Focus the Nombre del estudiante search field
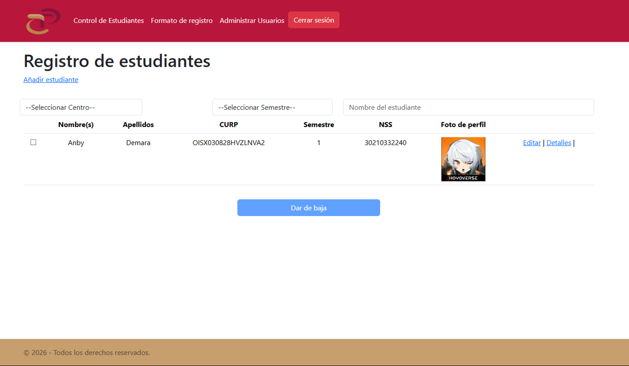Viewport: 629px width, 366px height. pos(468,107)
